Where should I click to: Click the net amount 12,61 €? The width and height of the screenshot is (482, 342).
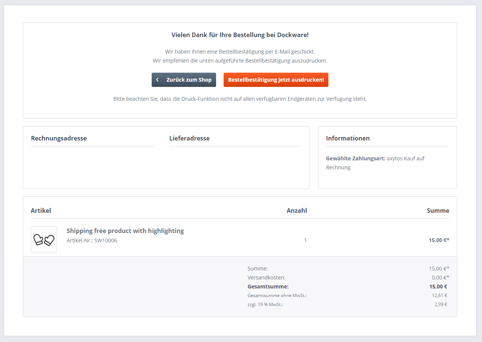440,296
